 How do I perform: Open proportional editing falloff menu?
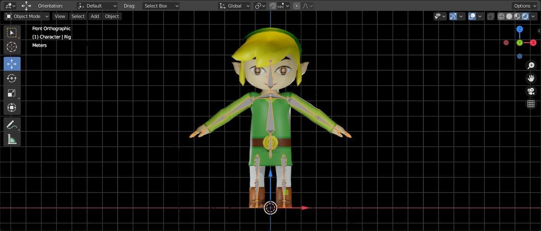308,6
